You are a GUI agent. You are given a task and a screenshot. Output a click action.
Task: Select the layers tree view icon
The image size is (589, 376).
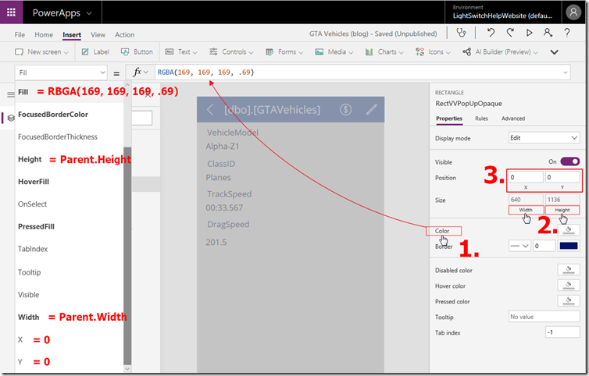coord(11,119)
